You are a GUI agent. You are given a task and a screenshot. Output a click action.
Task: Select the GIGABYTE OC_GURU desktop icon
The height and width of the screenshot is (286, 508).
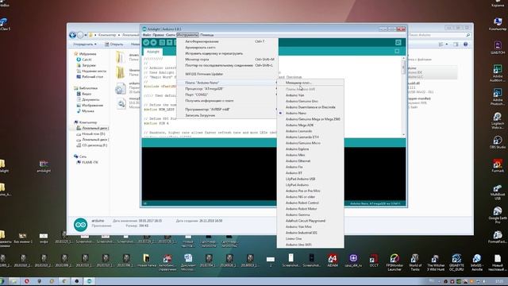[456, 262]
